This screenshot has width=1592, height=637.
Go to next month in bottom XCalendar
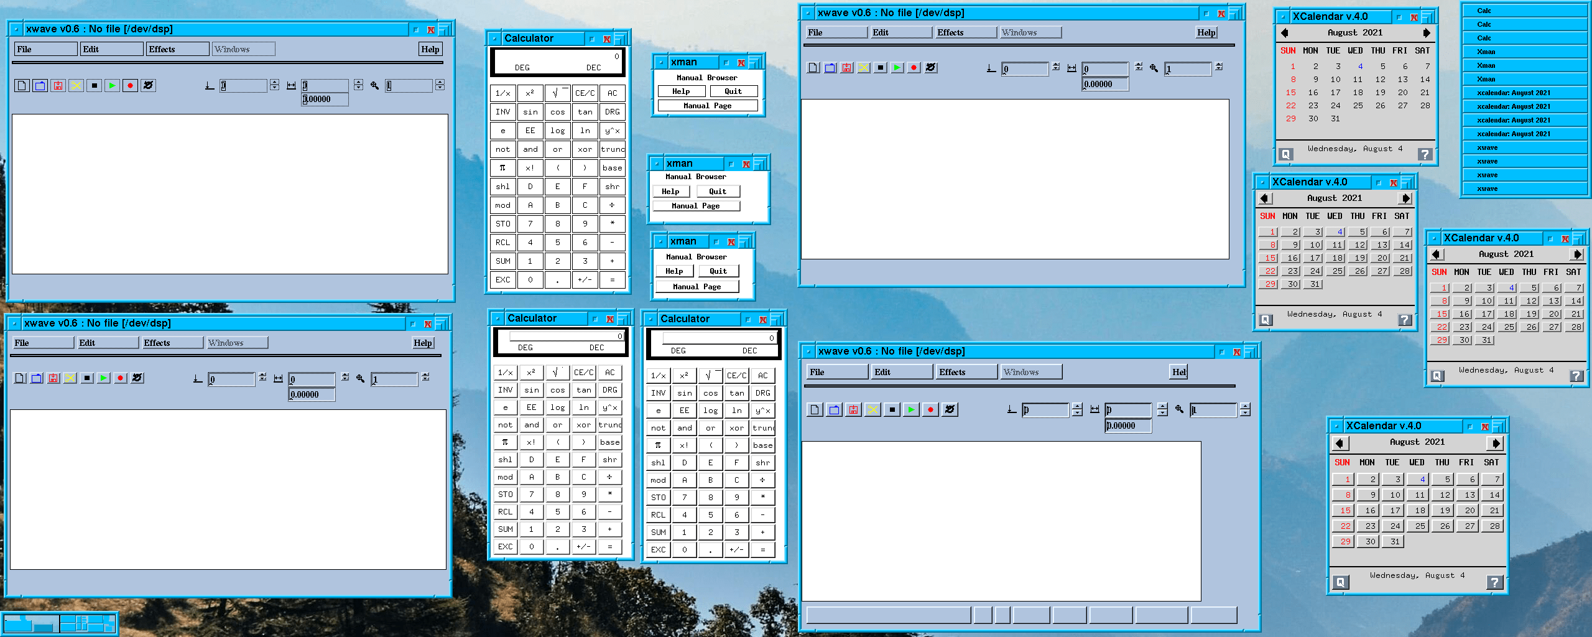coord(1496,443)
